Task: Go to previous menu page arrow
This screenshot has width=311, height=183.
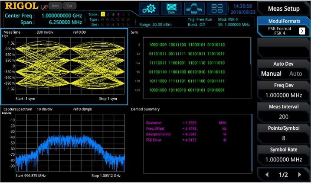Action: [267, 175]
